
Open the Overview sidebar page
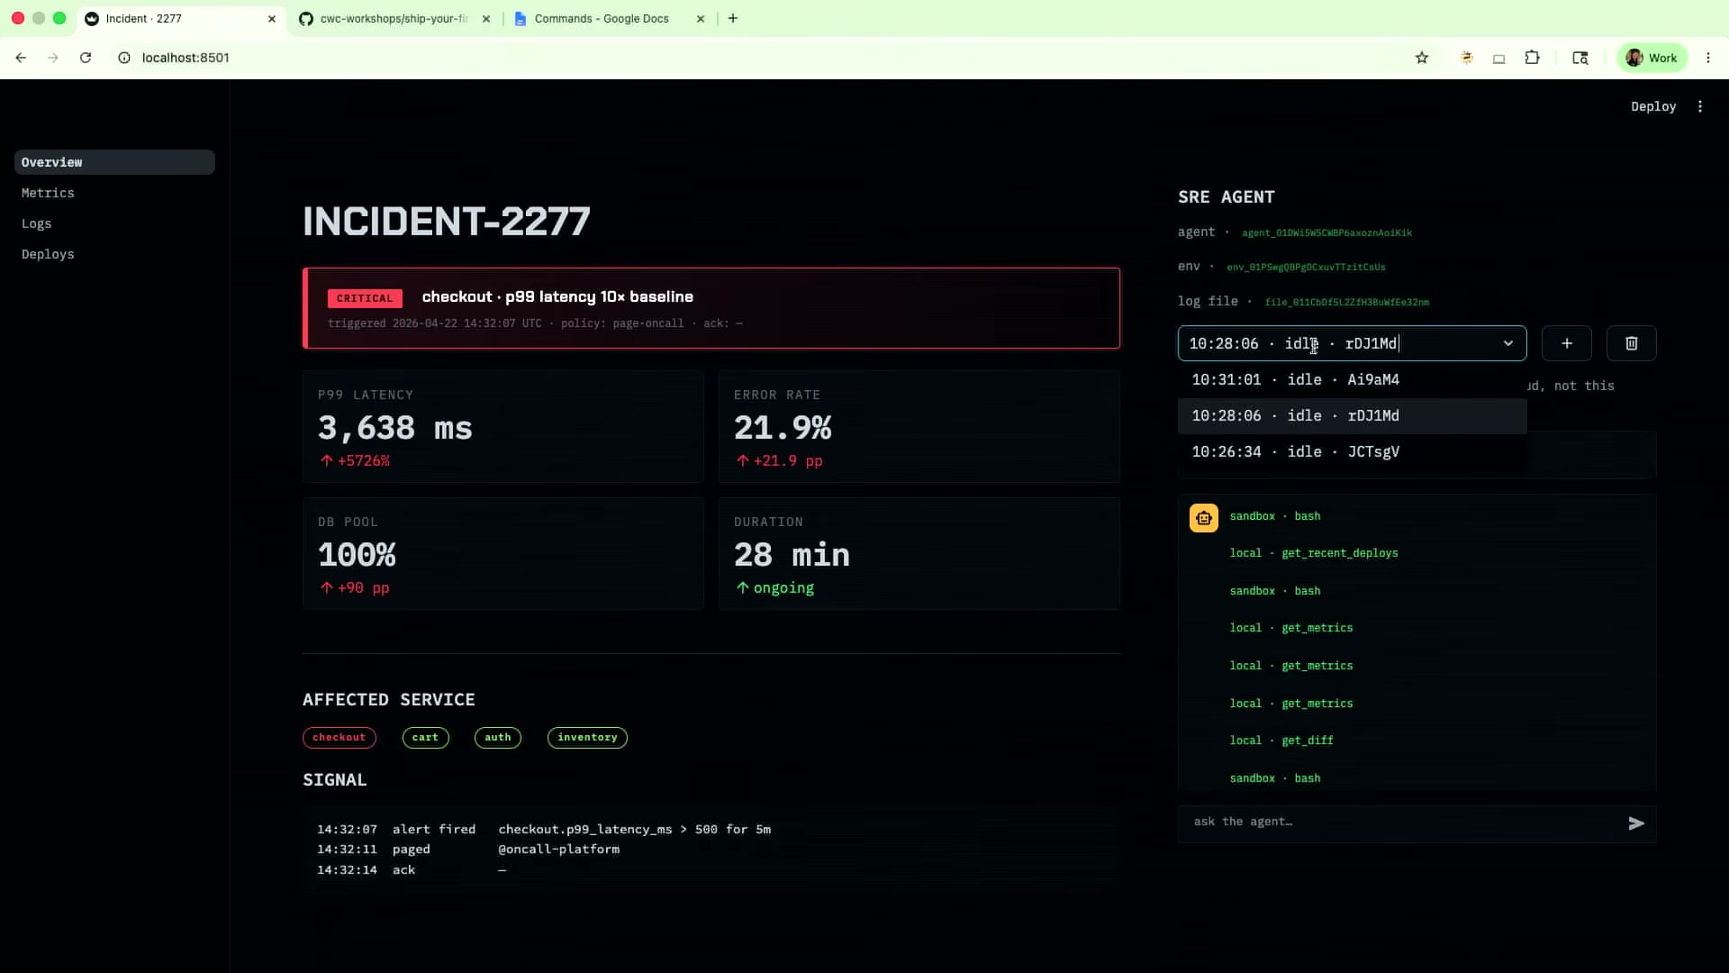click(114, 162)
